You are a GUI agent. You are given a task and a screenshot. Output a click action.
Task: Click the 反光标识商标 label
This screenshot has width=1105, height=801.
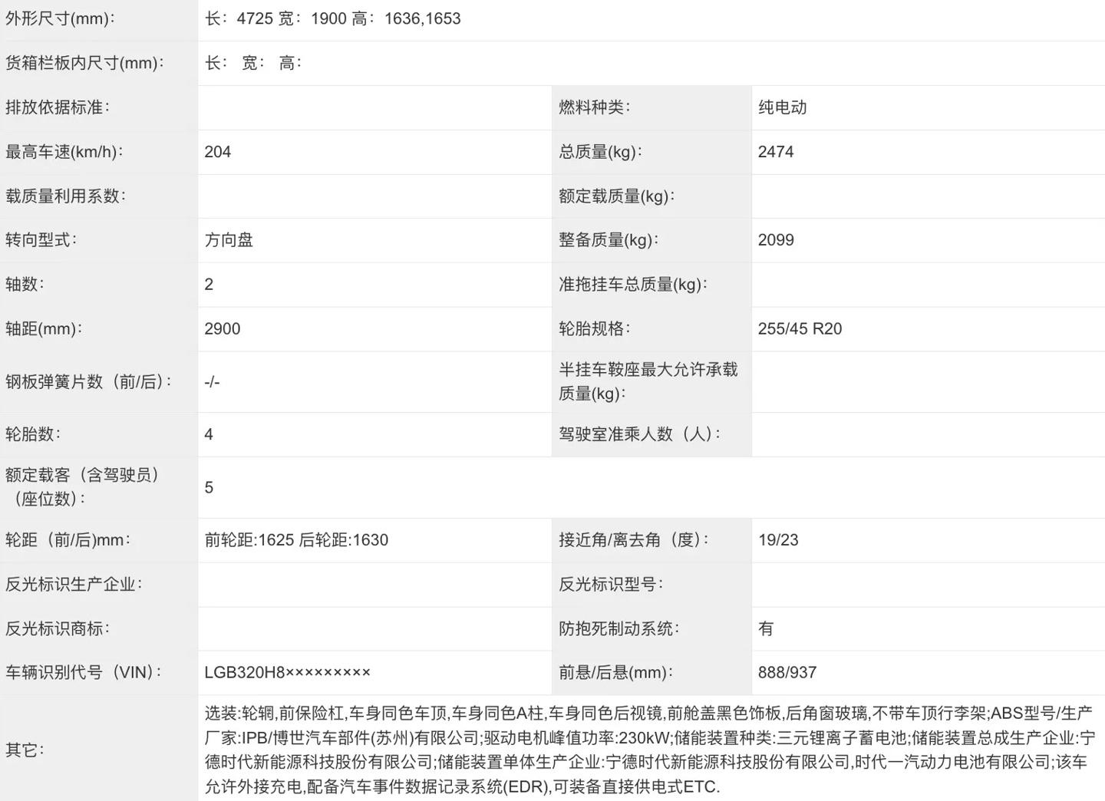coord(58,629)
